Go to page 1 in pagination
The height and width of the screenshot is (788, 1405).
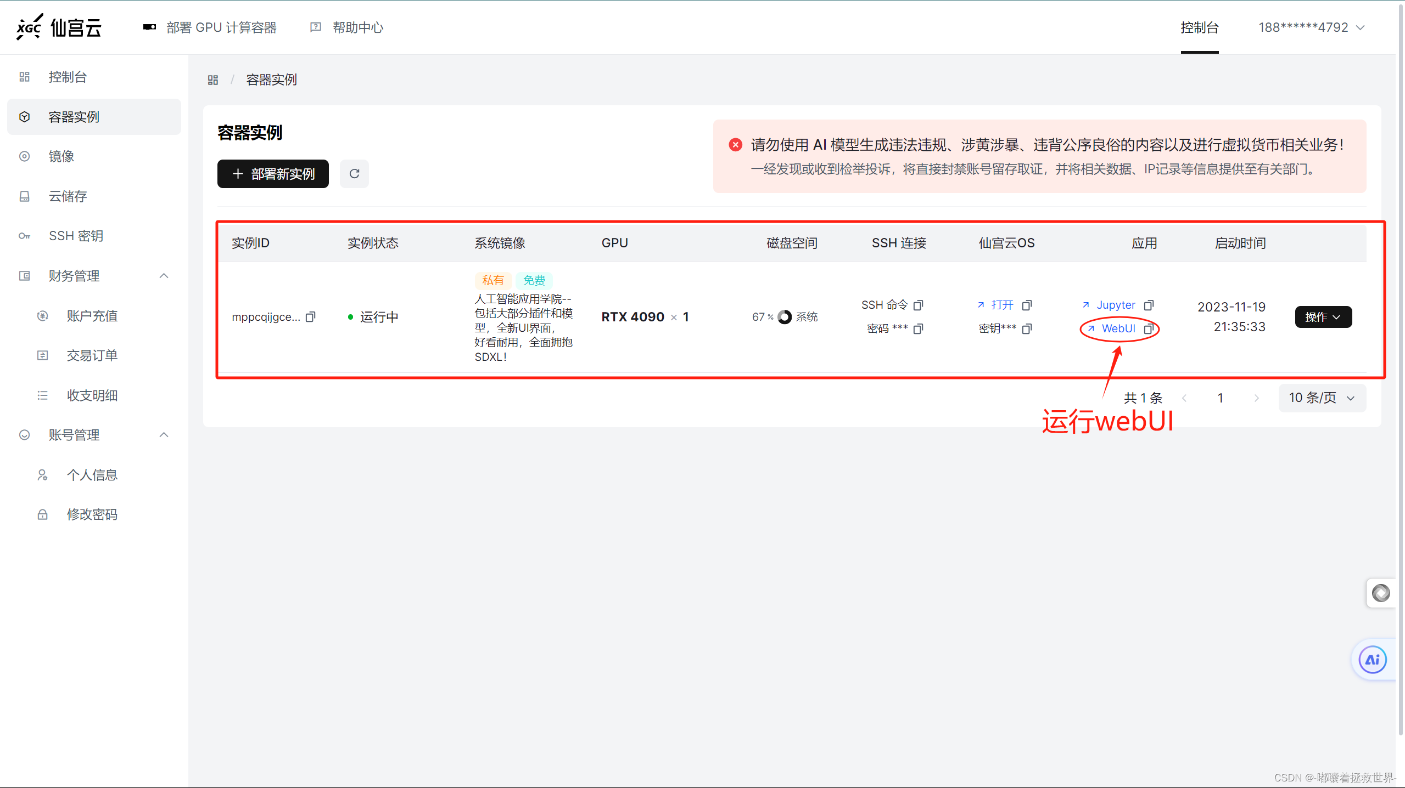click(x=1220, y=398)
